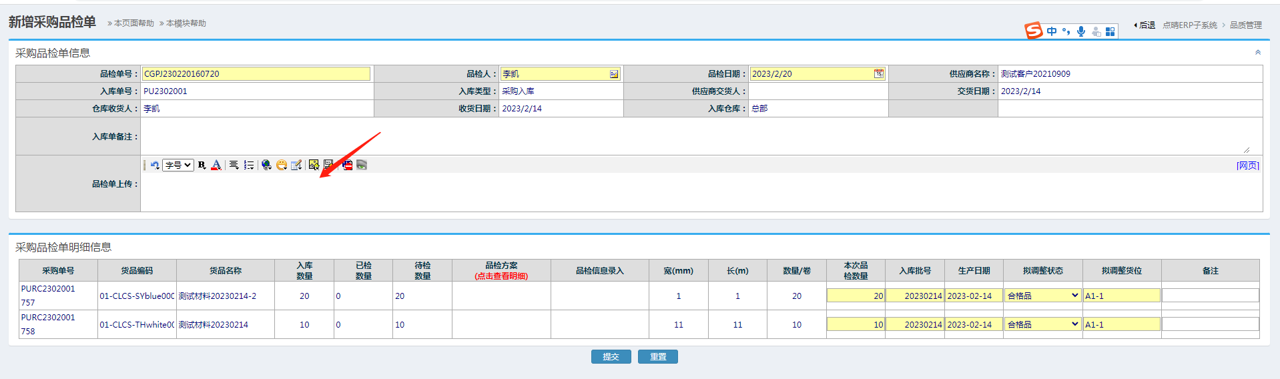
Task: Click the 后退 back navigation item
Action: (1145, 25)
